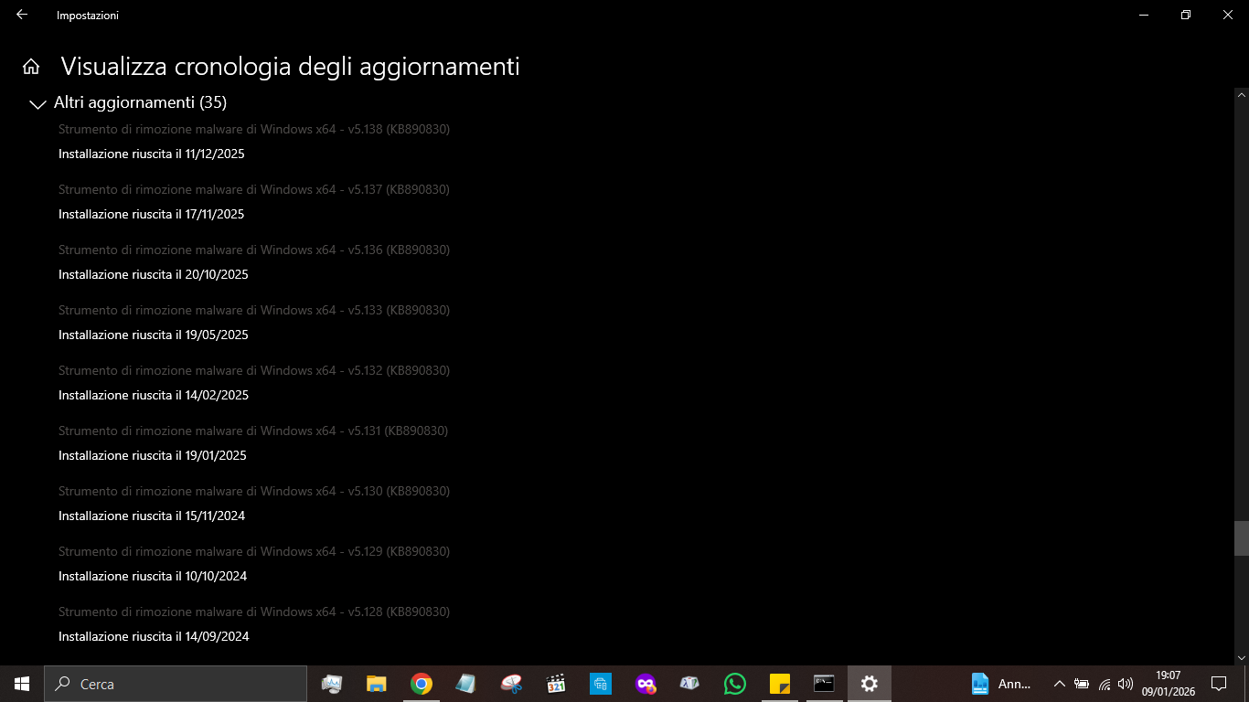The height and width of the screenshot is (702, 1249).
Task: Select text 'Installazione riuscita il 11/12/2025'
Action: tap(152, 154)
